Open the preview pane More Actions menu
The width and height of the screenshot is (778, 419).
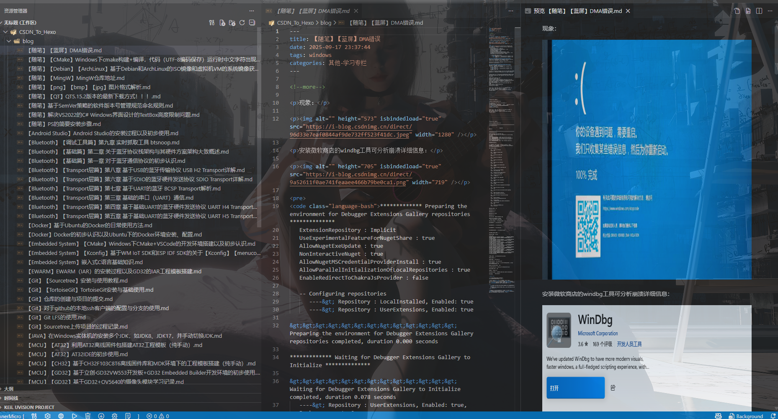click(x=770, y=11)
